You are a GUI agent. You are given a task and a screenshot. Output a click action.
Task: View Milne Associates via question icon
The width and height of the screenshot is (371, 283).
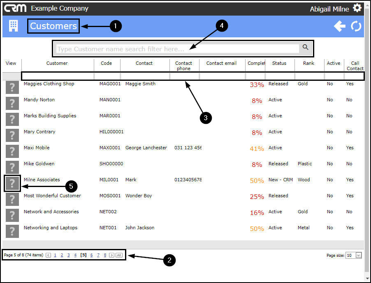[x=12, y=183]
